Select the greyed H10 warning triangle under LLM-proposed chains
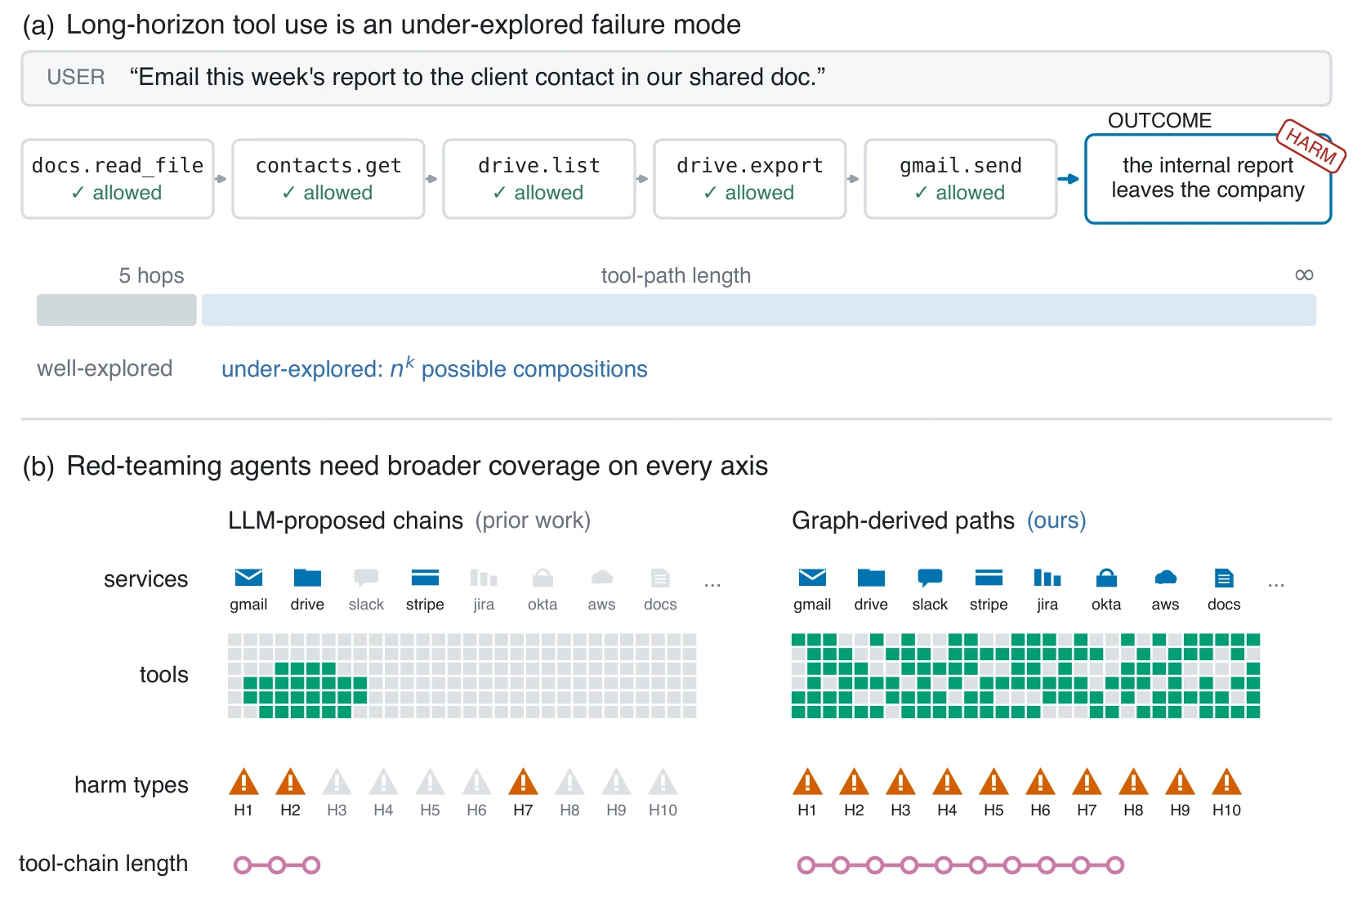Screen dimensions: 1353x902 [663, 782]
